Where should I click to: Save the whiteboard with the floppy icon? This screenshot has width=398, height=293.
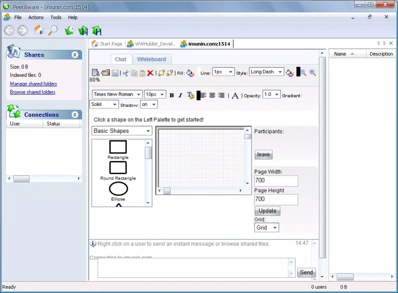(115, 73)
